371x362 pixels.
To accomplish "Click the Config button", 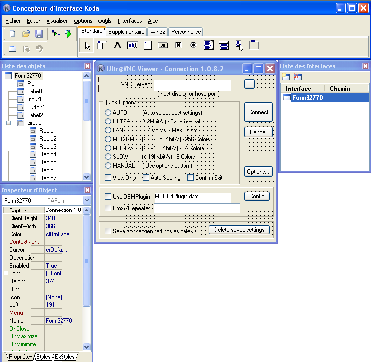I will click(257, 196).
